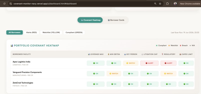
Task: Click the MANUFACTURING • ₹85 CR subtitle
Action: [23, 75]
